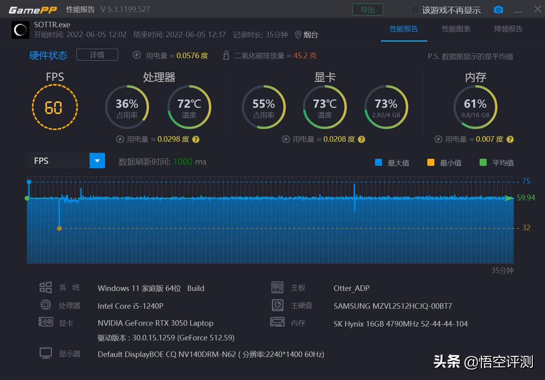Screen dimensions: 545x380
Task: Click the 导出 export button
Action: 368,9
